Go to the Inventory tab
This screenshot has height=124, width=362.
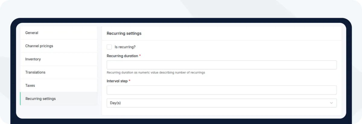[33, 59]
